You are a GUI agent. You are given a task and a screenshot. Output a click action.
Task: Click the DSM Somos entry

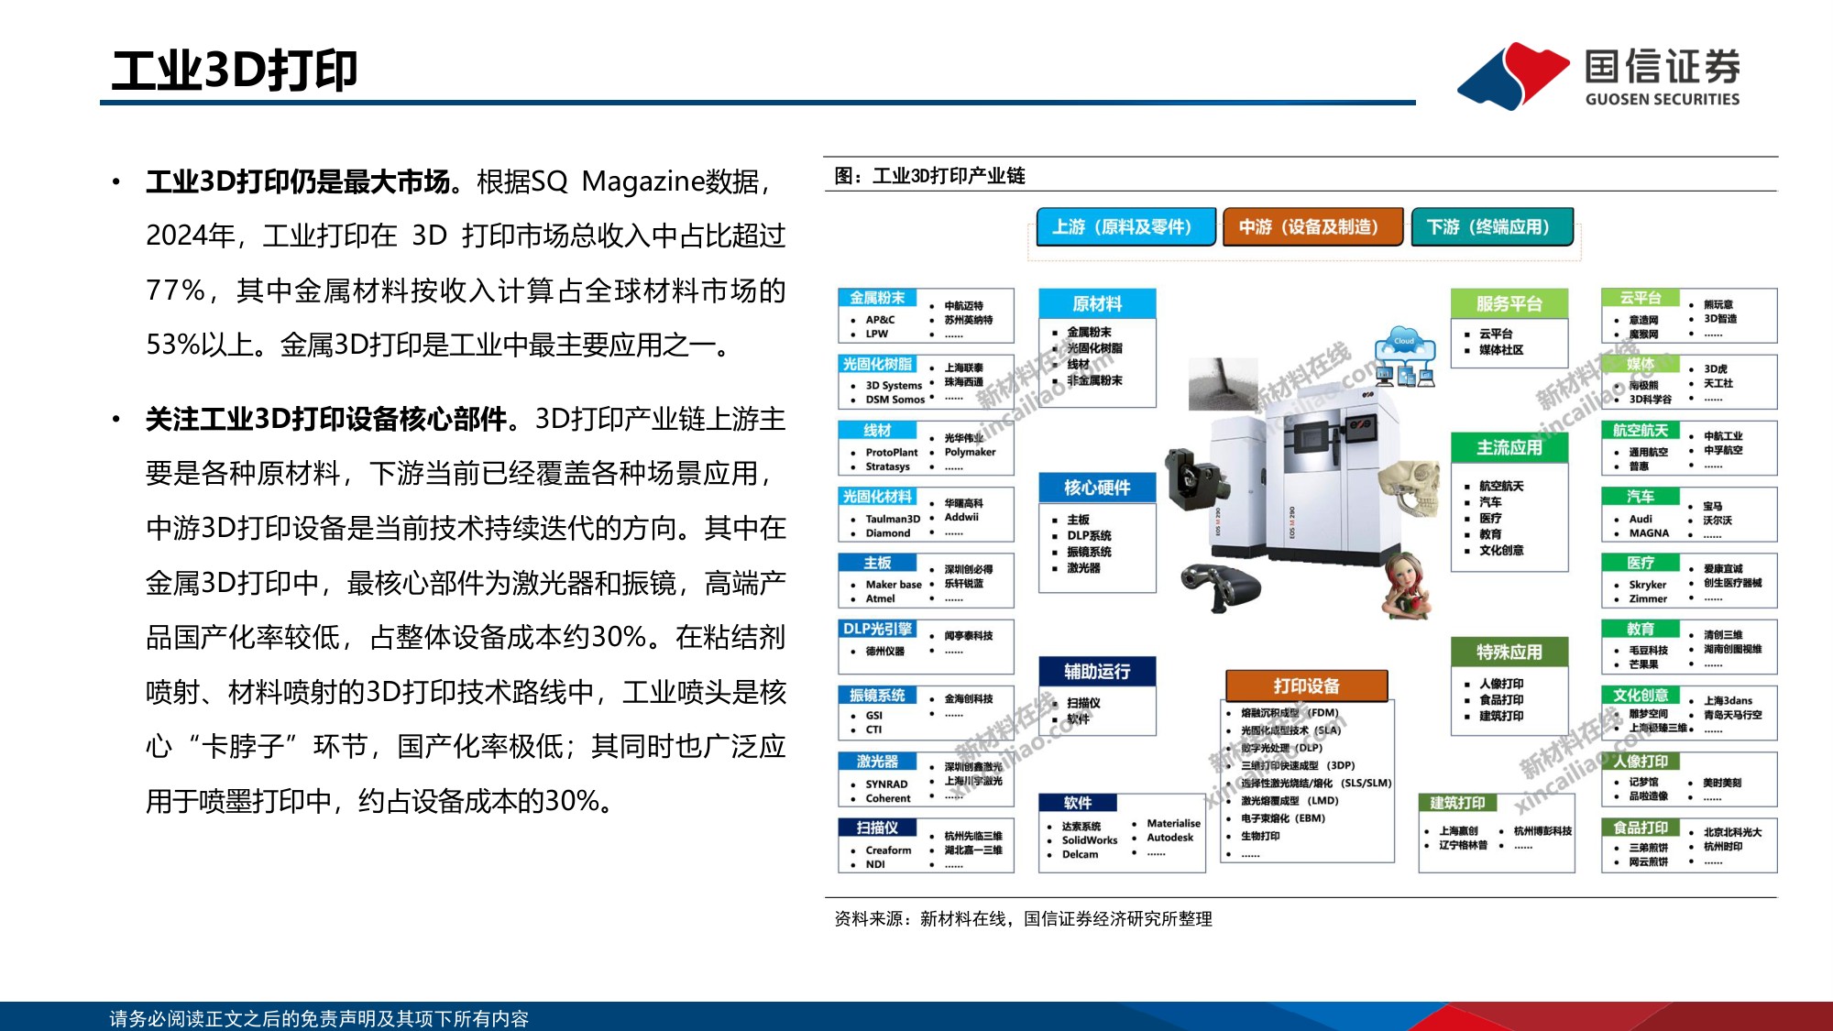point(895,400)
